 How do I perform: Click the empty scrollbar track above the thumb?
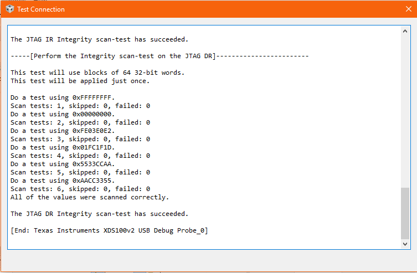tap(405, 112)
